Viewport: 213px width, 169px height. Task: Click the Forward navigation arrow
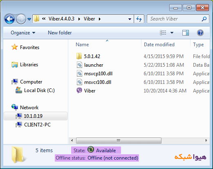21,19
